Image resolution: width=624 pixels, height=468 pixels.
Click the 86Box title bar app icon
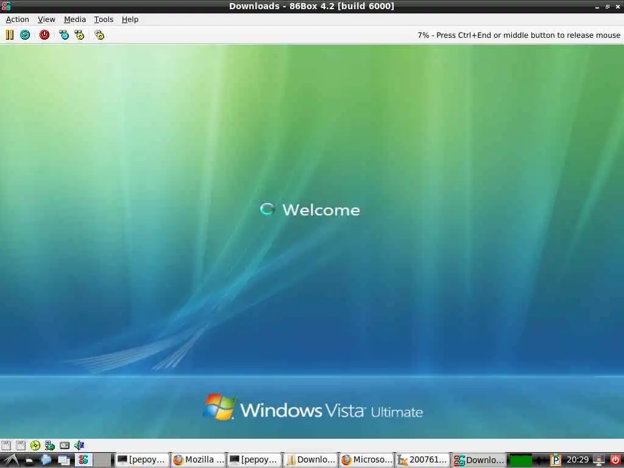pos(6,6)
